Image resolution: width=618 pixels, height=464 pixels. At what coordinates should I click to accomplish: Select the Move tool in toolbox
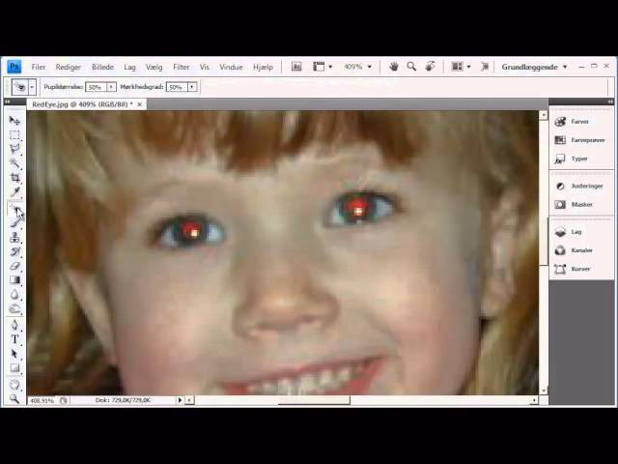pos(14,120)
